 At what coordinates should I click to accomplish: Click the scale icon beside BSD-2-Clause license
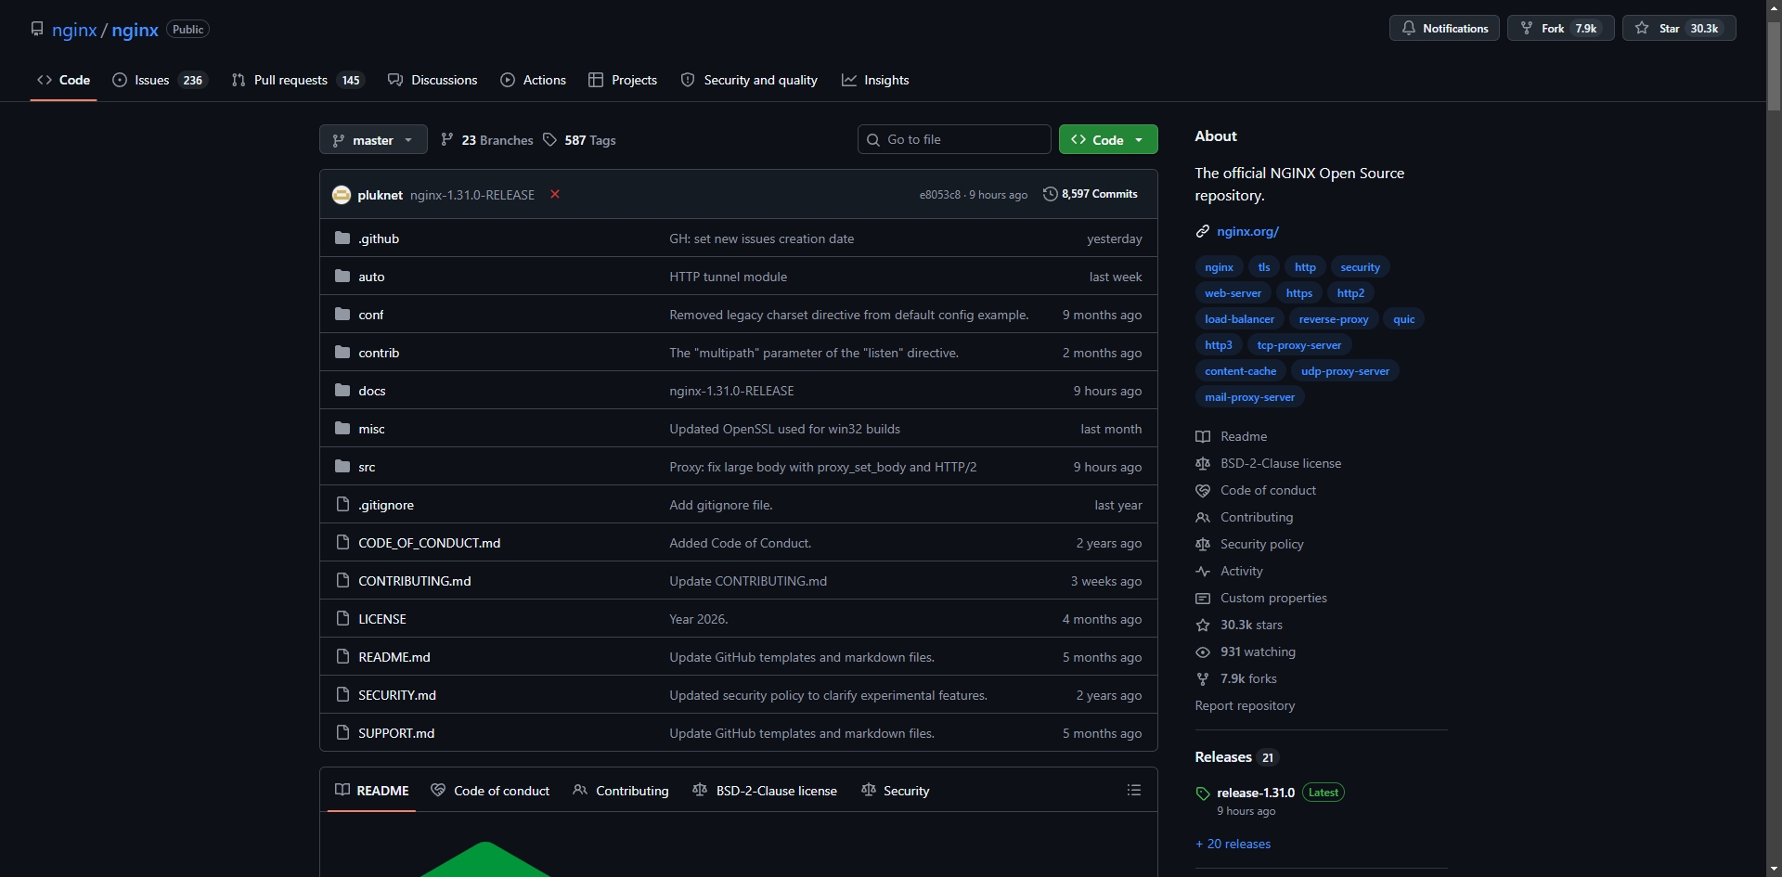pyautogui.click(x=1203, y=463)
